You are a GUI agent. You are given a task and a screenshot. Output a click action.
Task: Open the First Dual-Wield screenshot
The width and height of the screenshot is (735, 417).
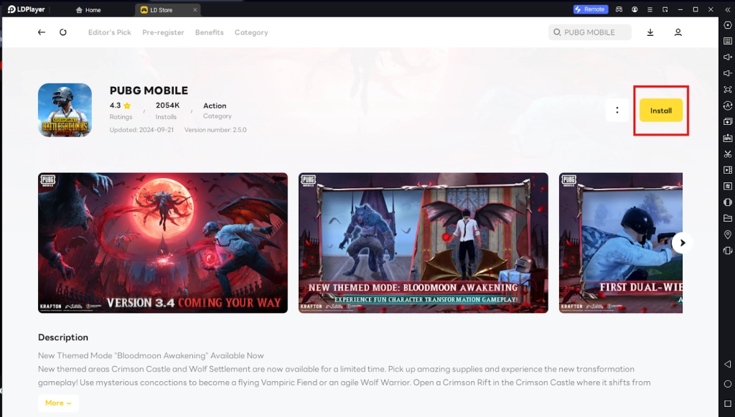click(621, 243)
